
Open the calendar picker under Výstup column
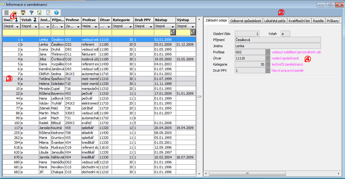[x=193, y=32]
